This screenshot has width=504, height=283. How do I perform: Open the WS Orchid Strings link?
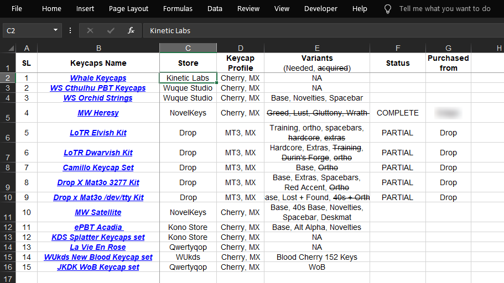pyautogui.click(x=98, y=98)
